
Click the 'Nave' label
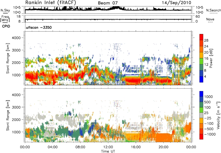click(210, 19)
